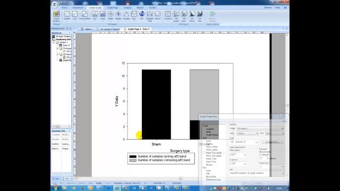Switch to the Create Graph ribbon tab

[95, 7]
